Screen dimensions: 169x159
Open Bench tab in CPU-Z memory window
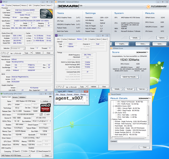point(99,39)
